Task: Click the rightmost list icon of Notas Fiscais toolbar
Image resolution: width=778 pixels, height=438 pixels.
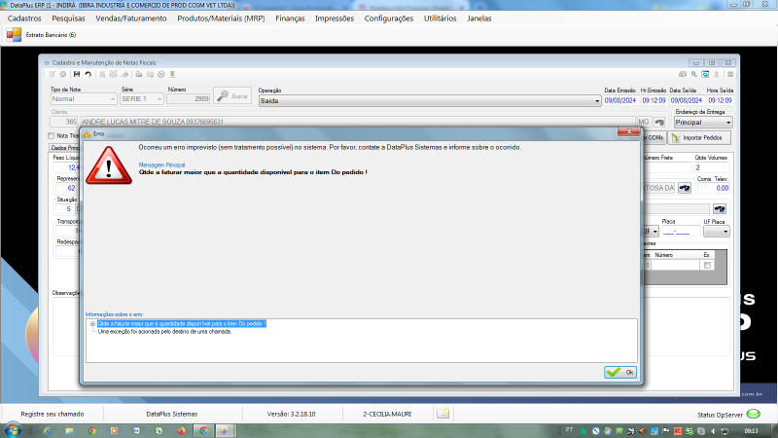Action: coord(730,75)
